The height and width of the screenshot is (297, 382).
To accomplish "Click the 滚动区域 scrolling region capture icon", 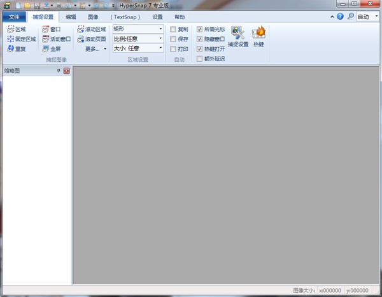I will 81,29.
